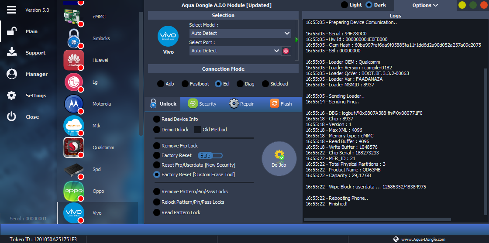Select Sideload connection mode
Viewport: 489px width, 243px height.
point(275,84)
